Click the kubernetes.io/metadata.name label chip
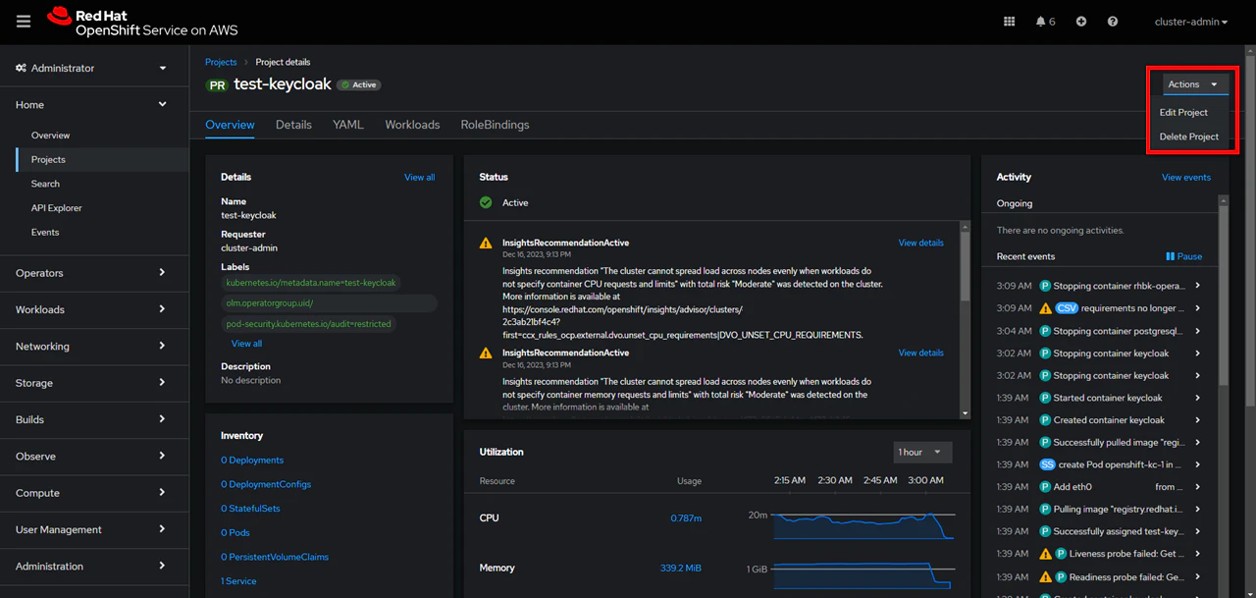This screenshot has height=598, width=1256. coord(311,283)
